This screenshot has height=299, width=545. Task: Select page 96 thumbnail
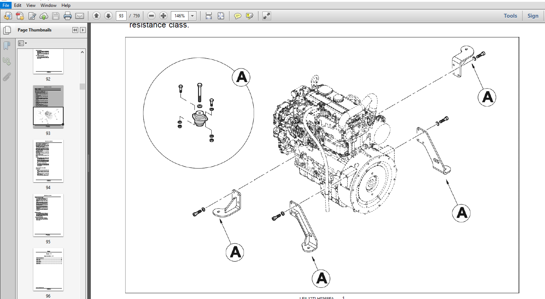48,269
